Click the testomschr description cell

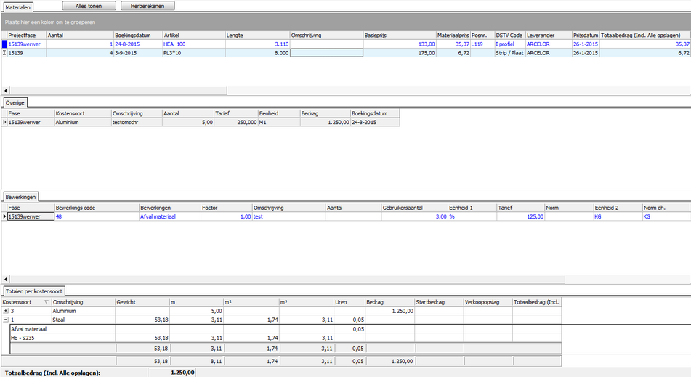coord(137,123)
